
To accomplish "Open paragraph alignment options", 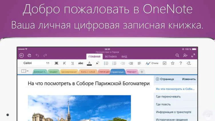I will coord(139,63).
